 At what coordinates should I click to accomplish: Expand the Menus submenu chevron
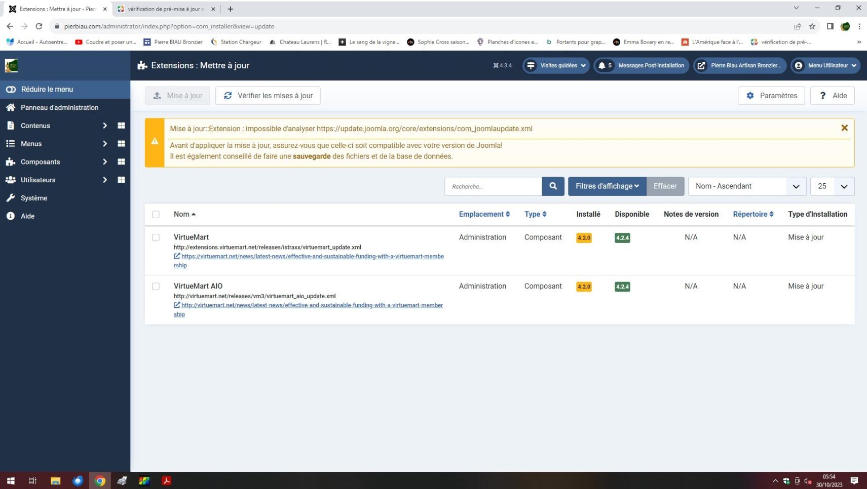(105, 144)
